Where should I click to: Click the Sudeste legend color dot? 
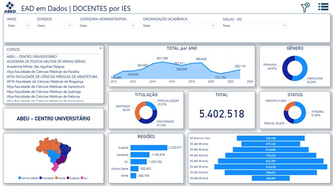[68, 178]
